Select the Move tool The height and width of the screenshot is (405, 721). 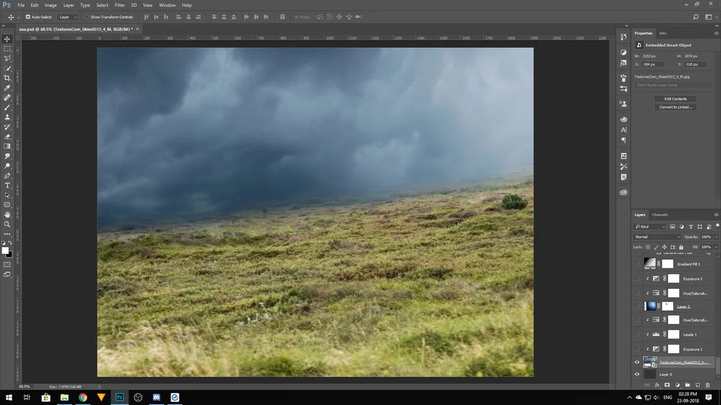click(7, 39)
